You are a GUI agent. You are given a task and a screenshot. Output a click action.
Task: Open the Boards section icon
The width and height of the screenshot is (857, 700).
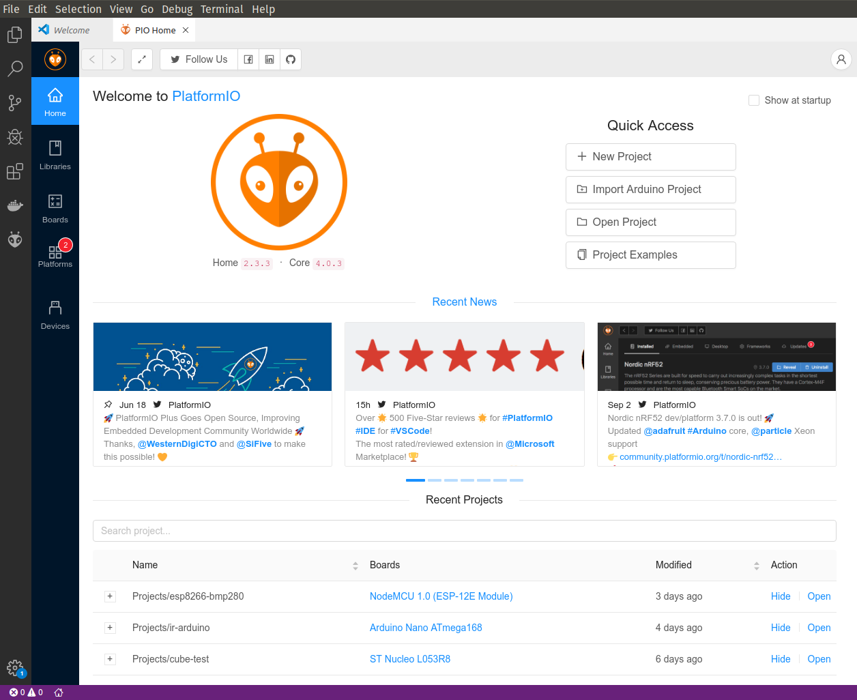tap(55, 208)
